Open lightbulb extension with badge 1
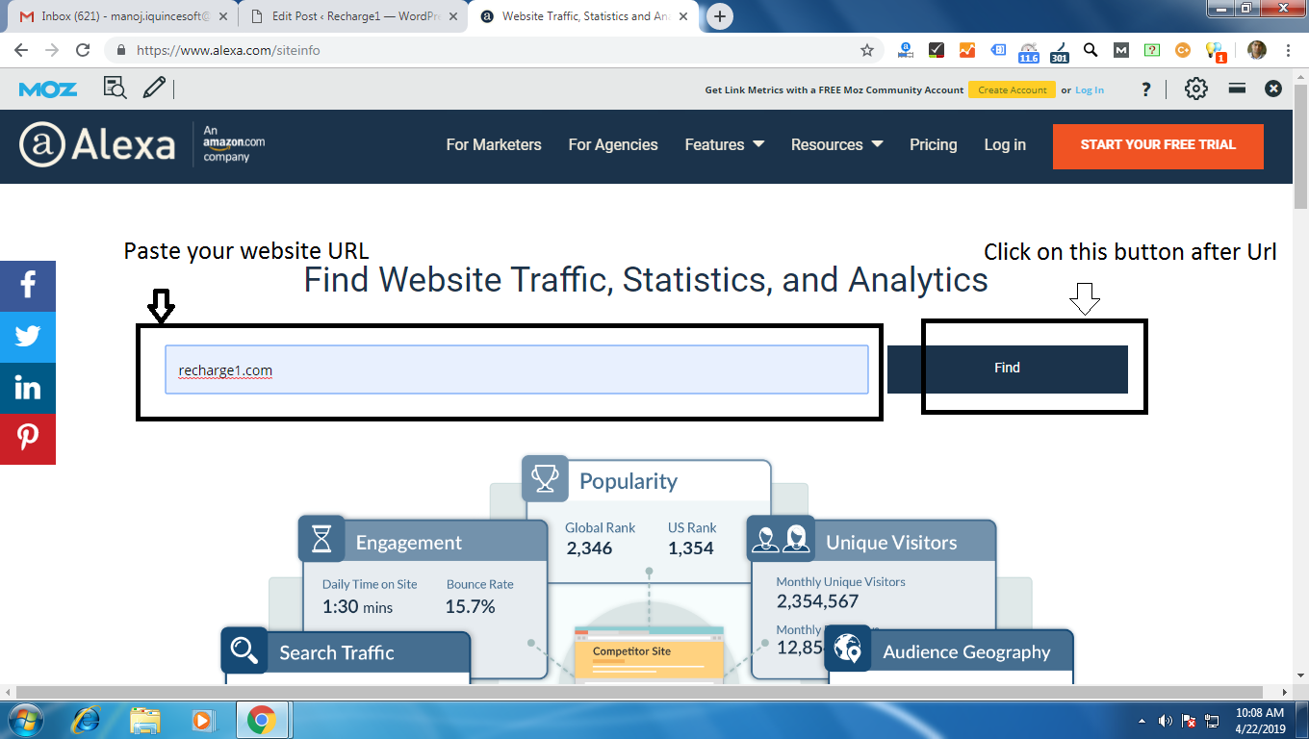The height and width of the screenshot is (739, 1309). (1215, 52)
